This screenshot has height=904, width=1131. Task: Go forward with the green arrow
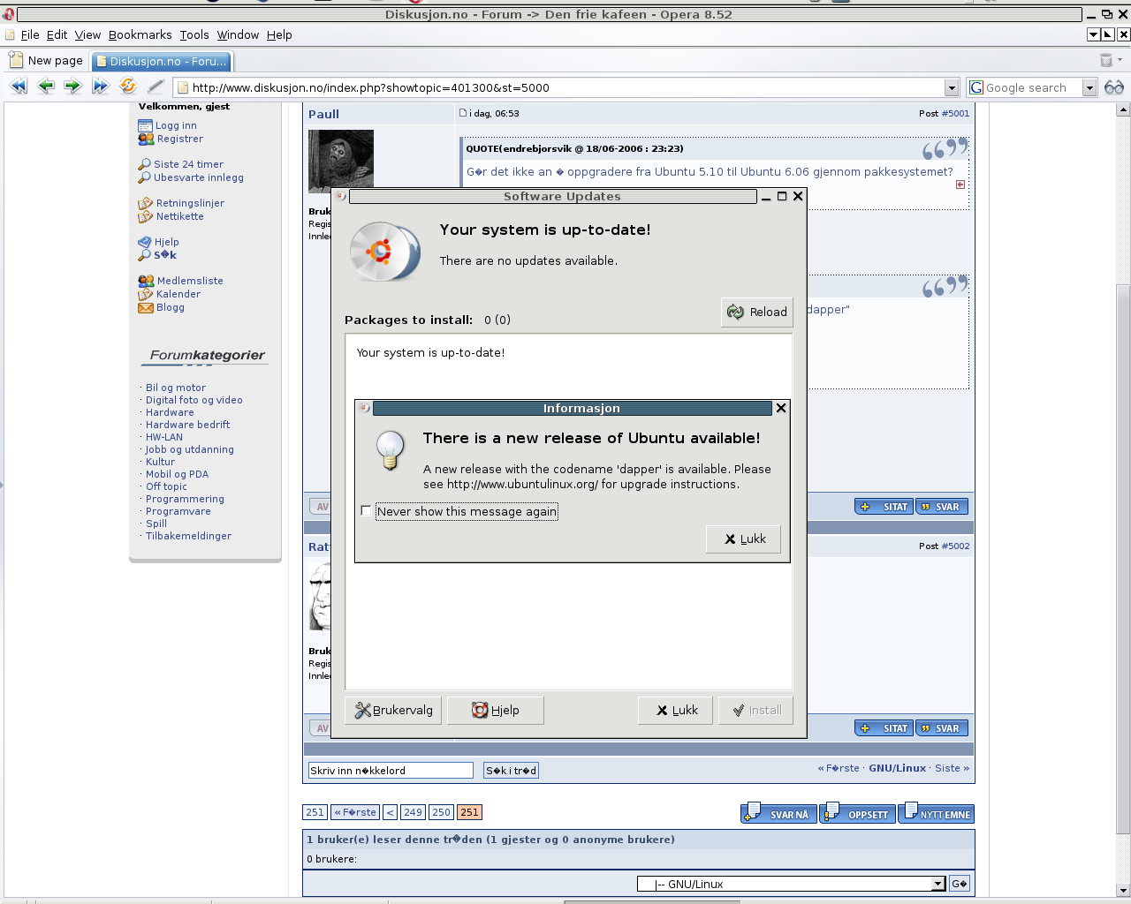tap(72, 86)
